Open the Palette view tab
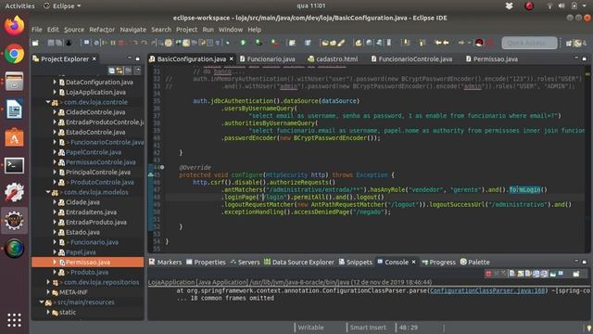The height and width of the screenshot is (334, 593). 474,262
